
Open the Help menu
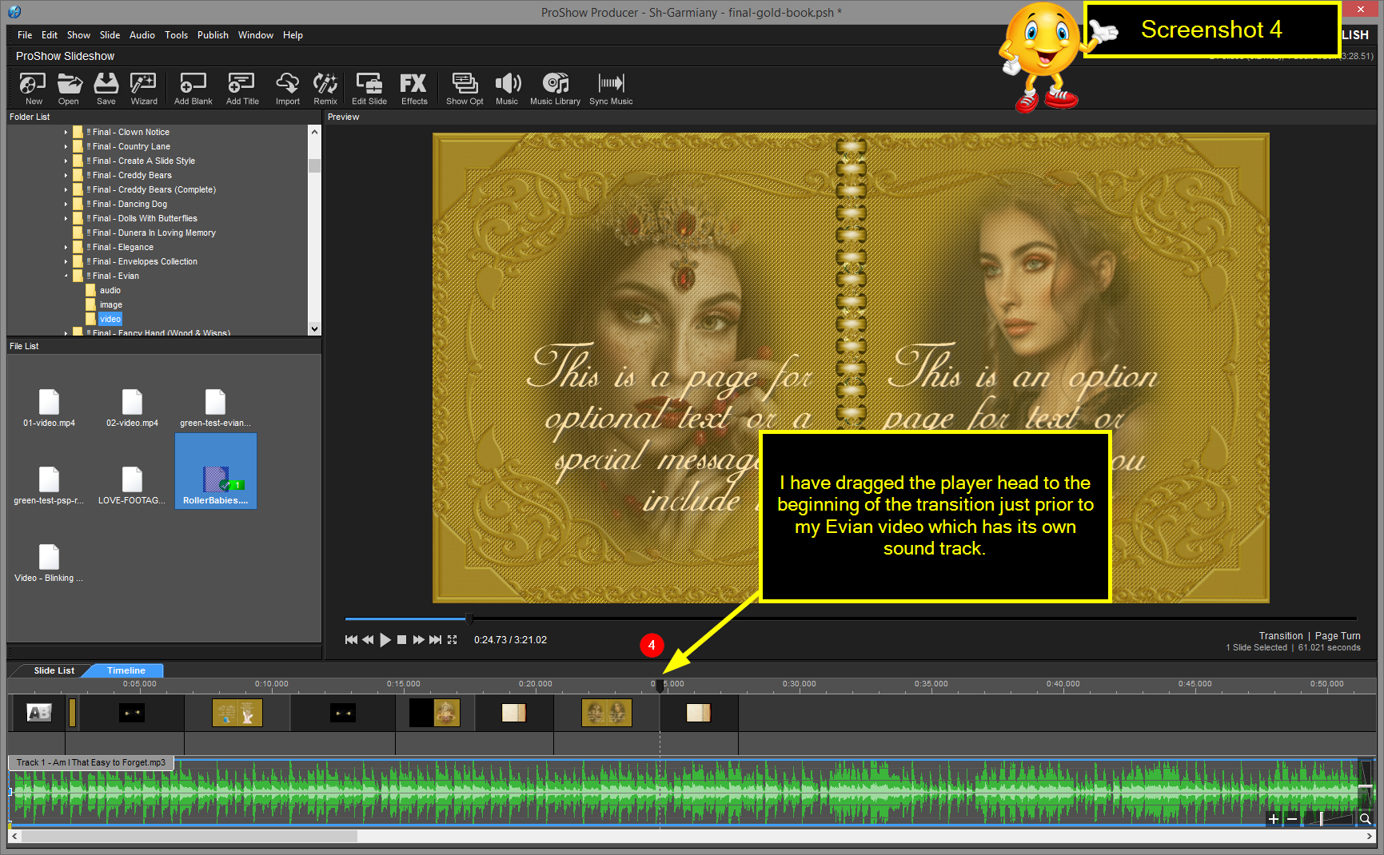coord(293,35)
